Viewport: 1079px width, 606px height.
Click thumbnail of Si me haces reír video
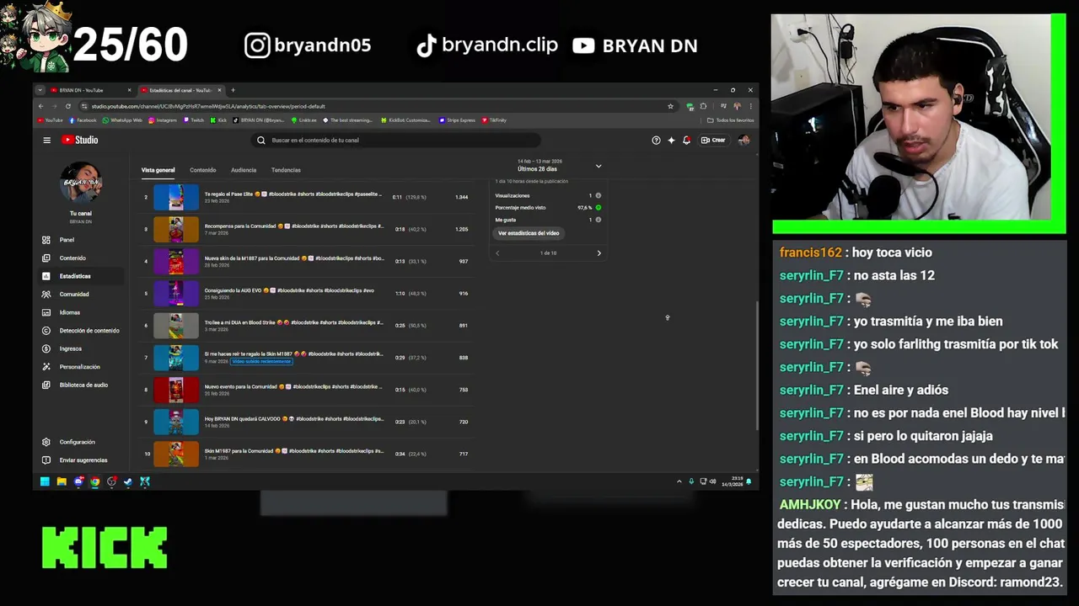click(x=176, y=358)
